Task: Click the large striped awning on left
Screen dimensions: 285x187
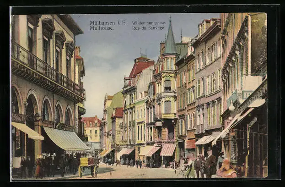Action: pyautogui.click(x=66, y=139)
